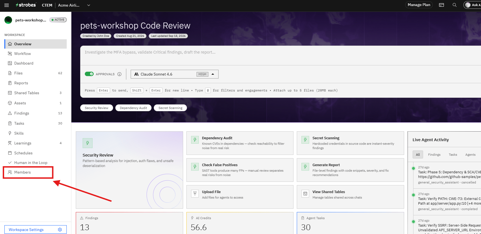Screen dimensions: 481x234
Task: Click the Check False Positives card icon
Action: point(195,167)
